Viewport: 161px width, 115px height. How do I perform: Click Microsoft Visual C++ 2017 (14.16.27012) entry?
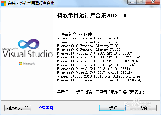pyautogui.click(x=94, y=73)
